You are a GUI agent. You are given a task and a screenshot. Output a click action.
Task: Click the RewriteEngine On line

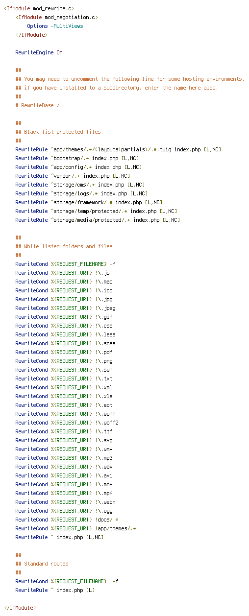pos(39,52)
